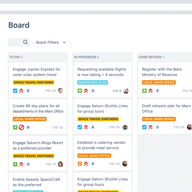This screenshot has width=192, height=192.
Task: Click priority arrows on Mars Ministry of Revenue card
Action: 151,91
